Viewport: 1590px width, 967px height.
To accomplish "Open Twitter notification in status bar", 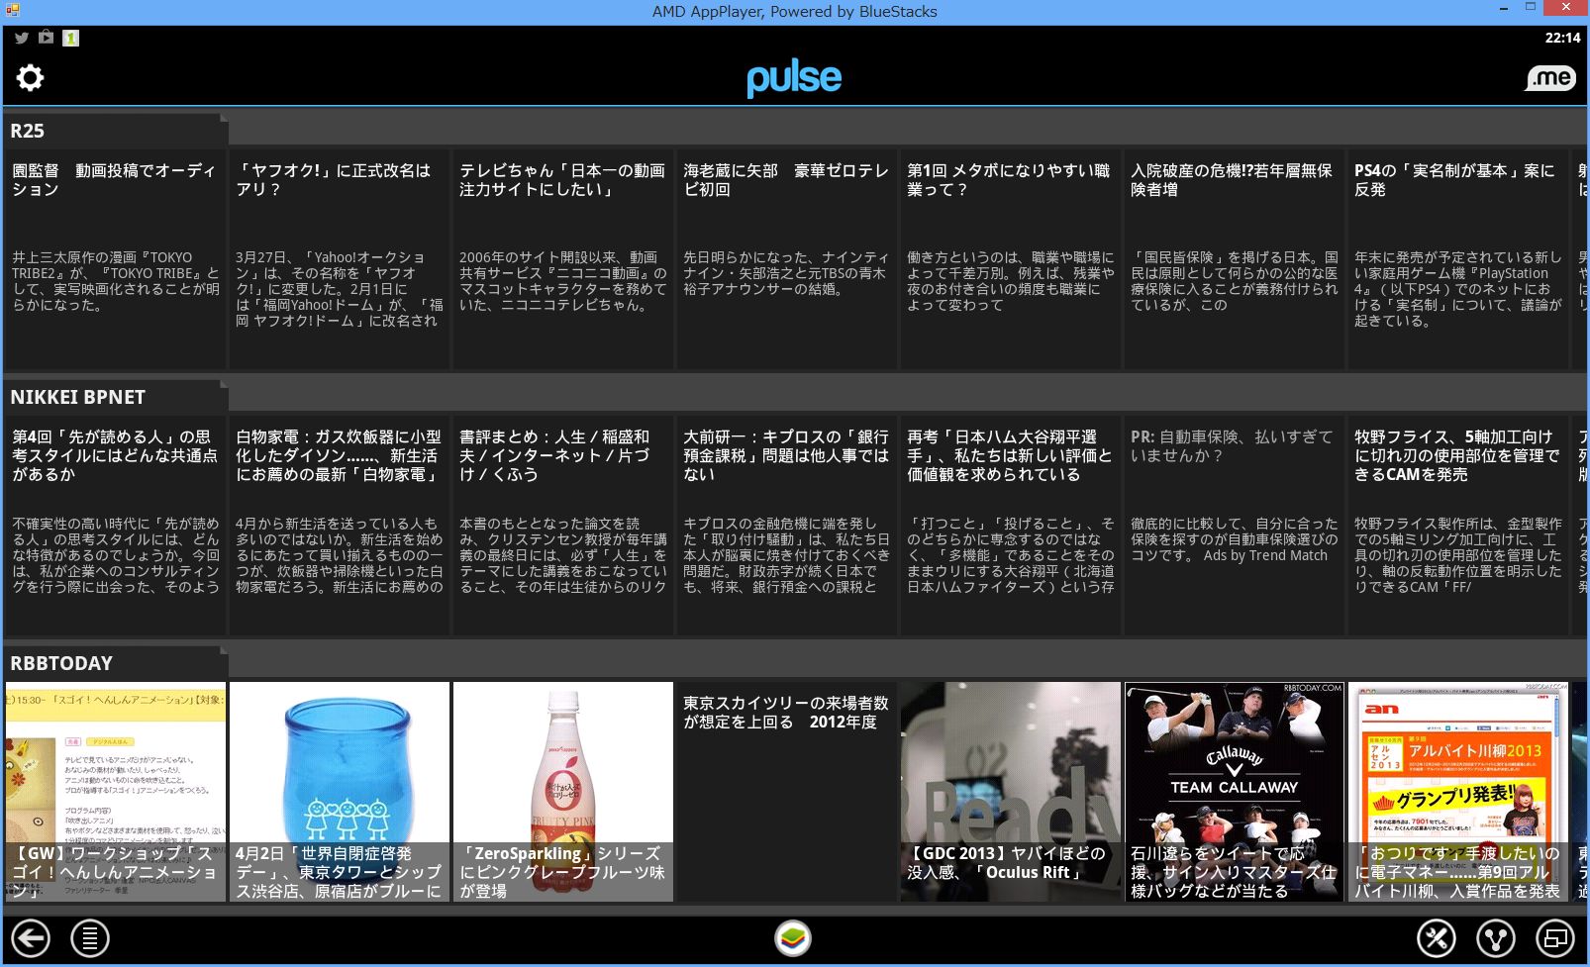I will click(21, 38).
